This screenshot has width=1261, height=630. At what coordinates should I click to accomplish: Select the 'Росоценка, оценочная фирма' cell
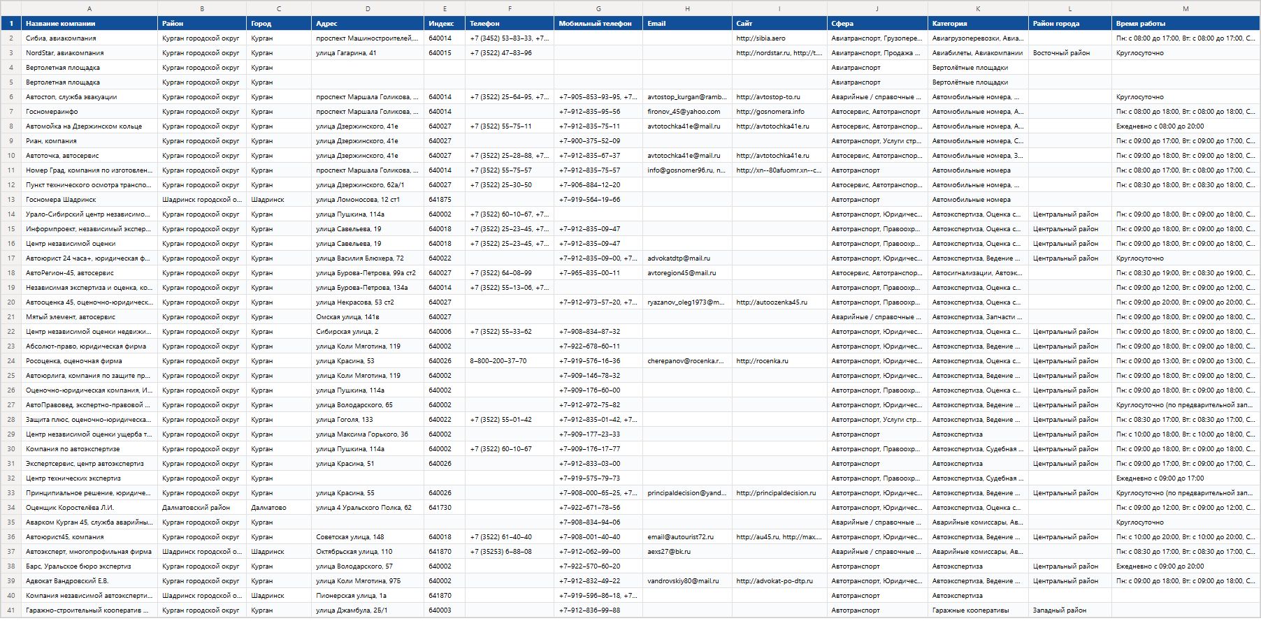[x=89, y=361]
